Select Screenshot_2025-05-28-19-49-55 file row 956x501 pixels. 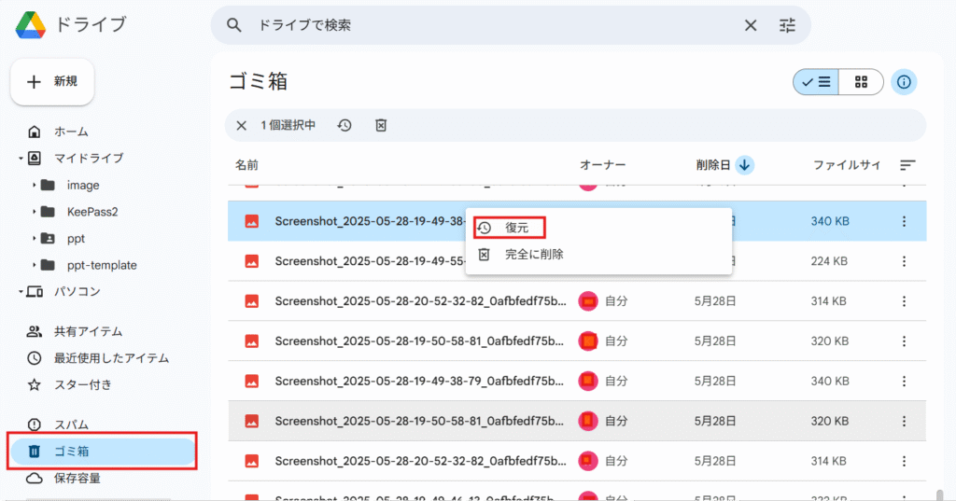[x=577, y=261]
